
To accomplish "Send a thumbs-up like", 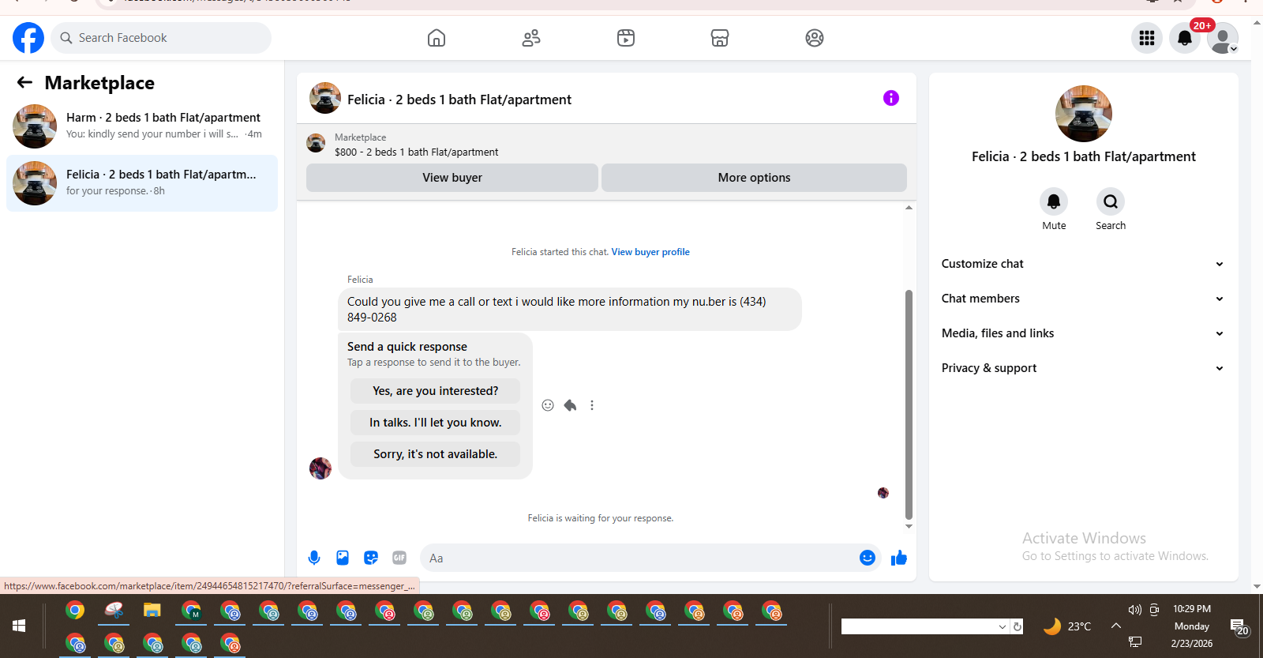I will click(x=899, y=558).
